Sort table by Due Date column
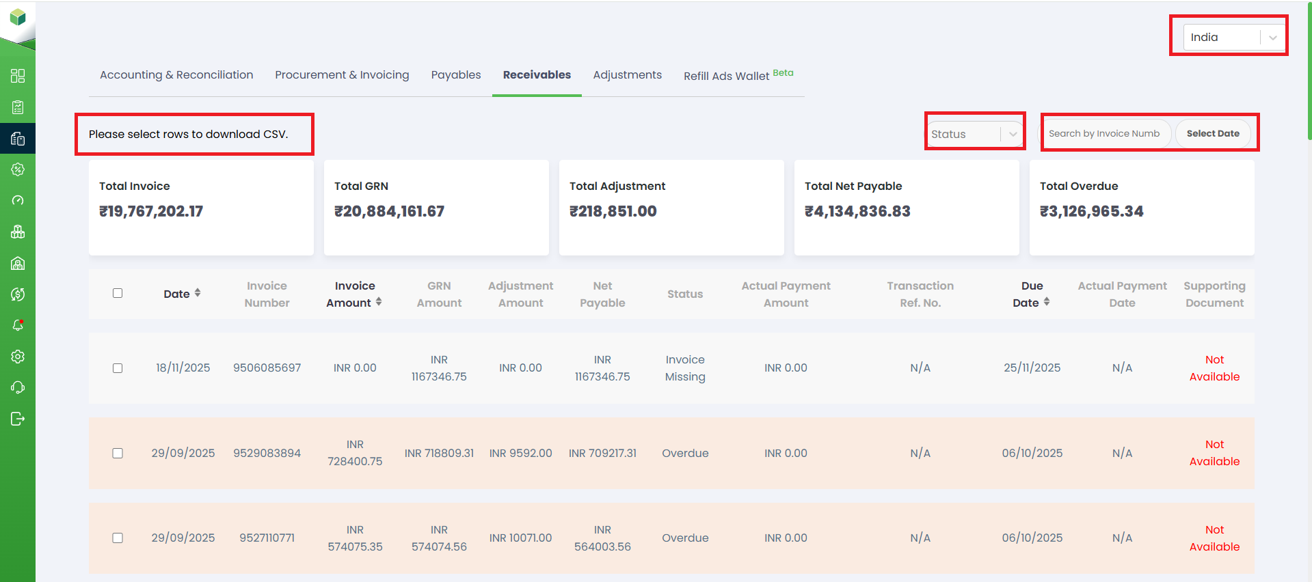1312x582 pixels. [x=1046, y=302]
